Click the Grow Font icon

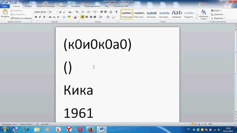pos(60,12)
